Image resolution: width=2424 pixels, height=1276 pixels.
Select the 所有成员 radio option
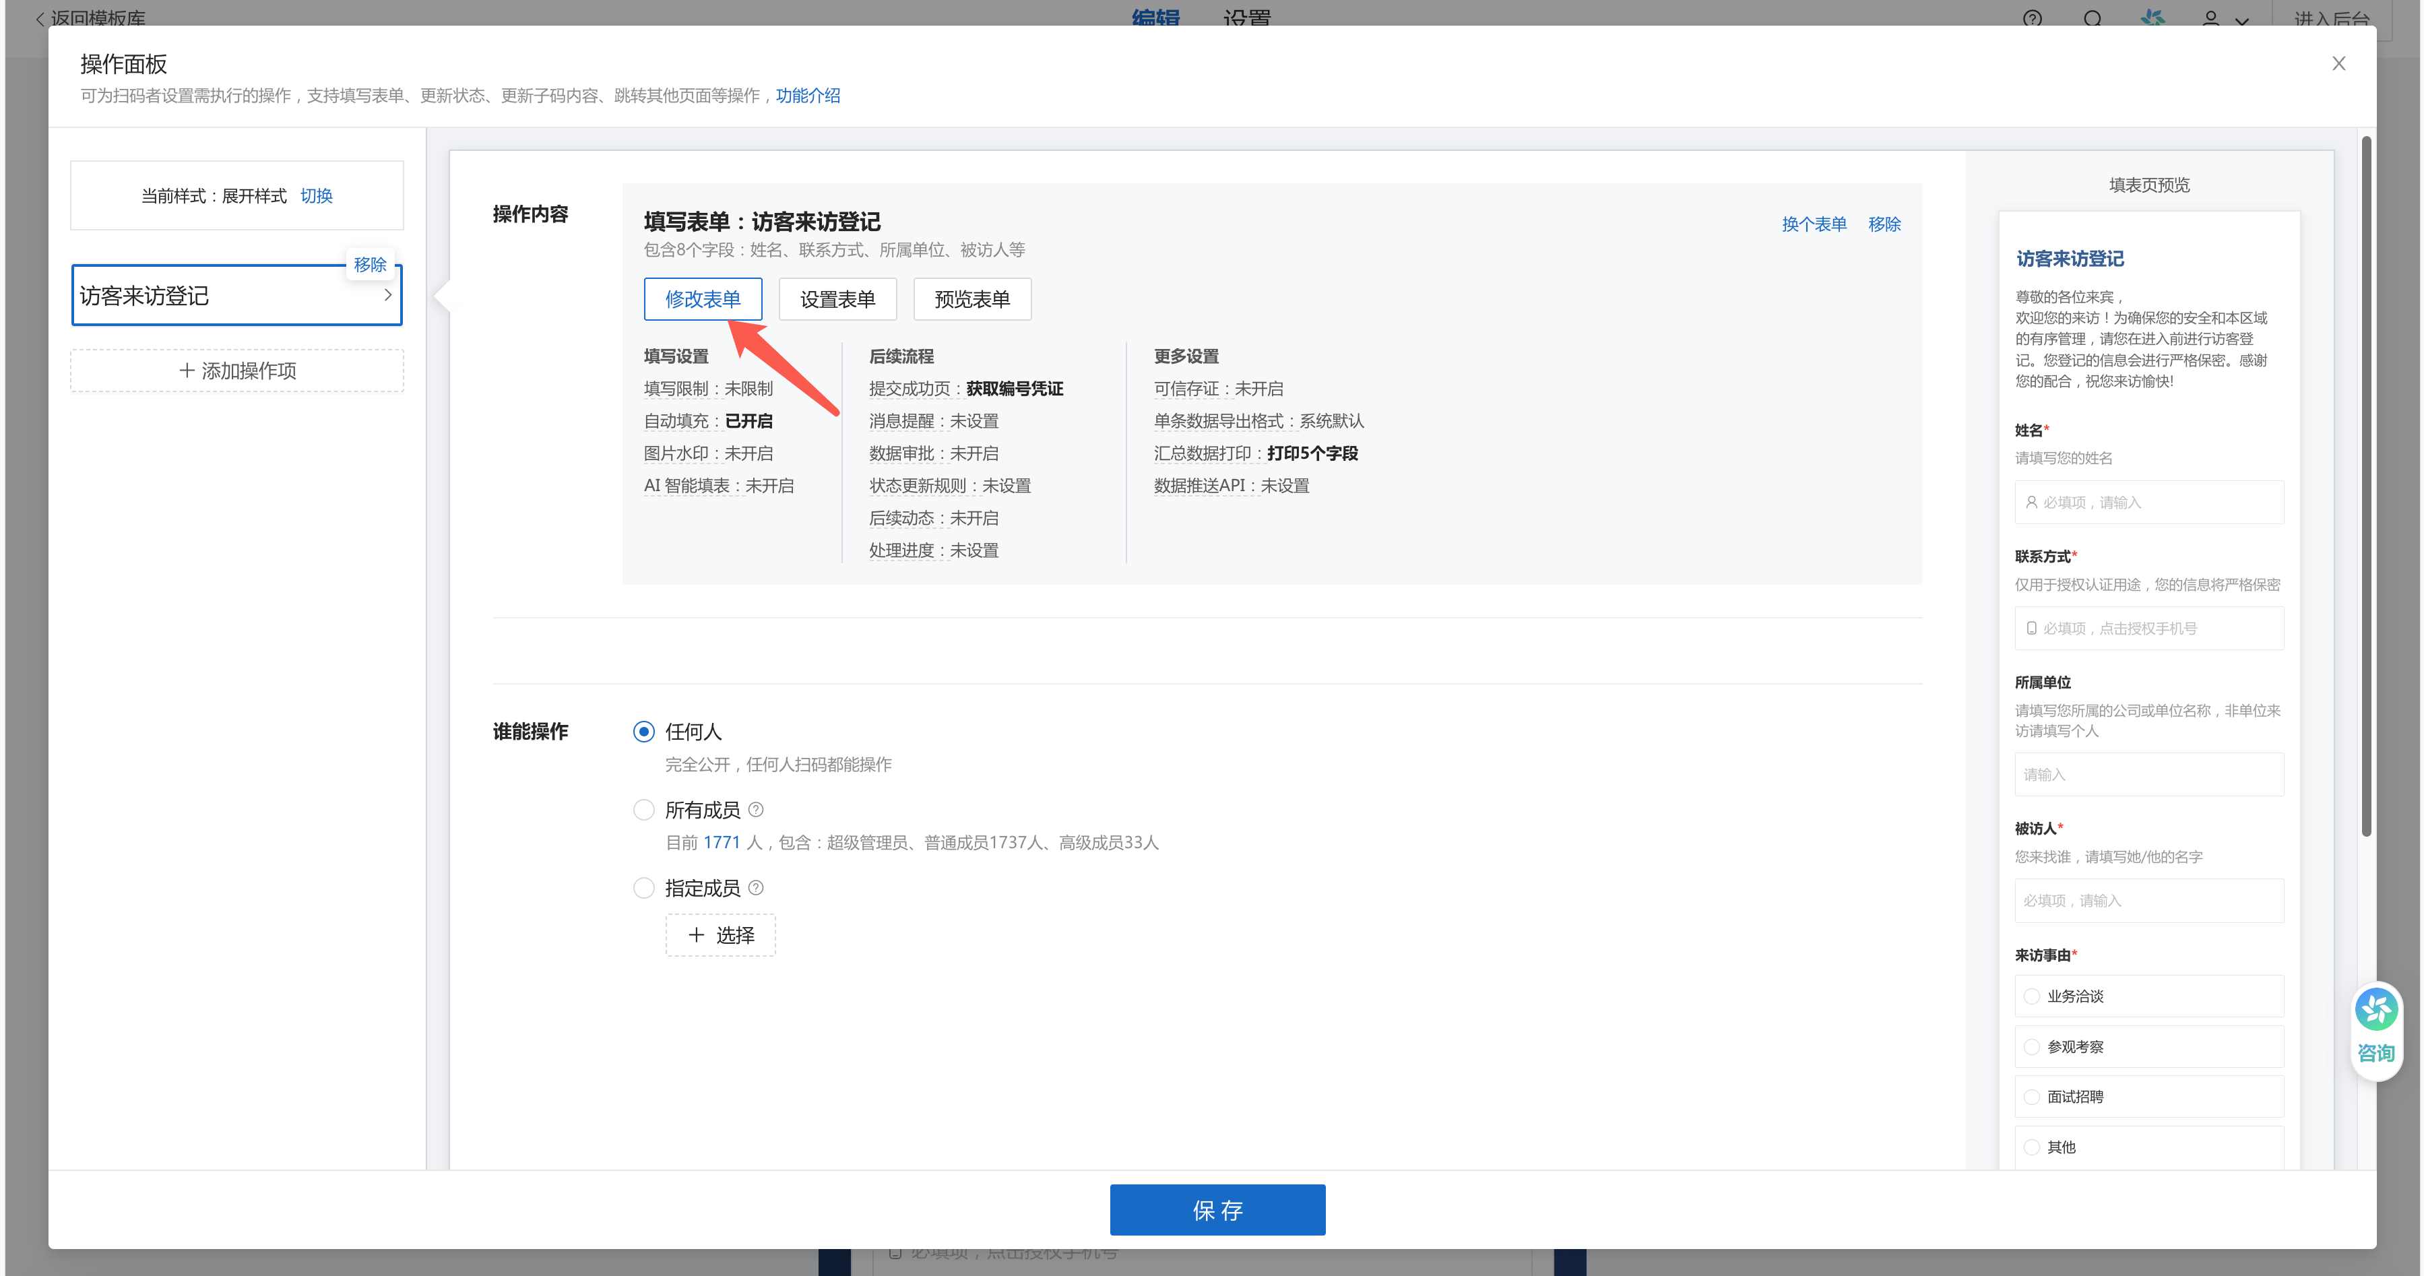coord(643,810)
